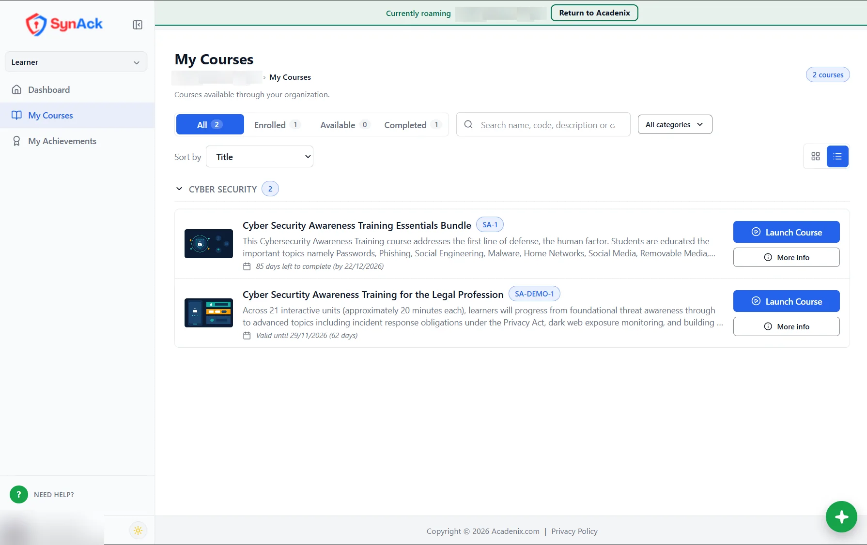Click the SA-1 course code badge

490,225
